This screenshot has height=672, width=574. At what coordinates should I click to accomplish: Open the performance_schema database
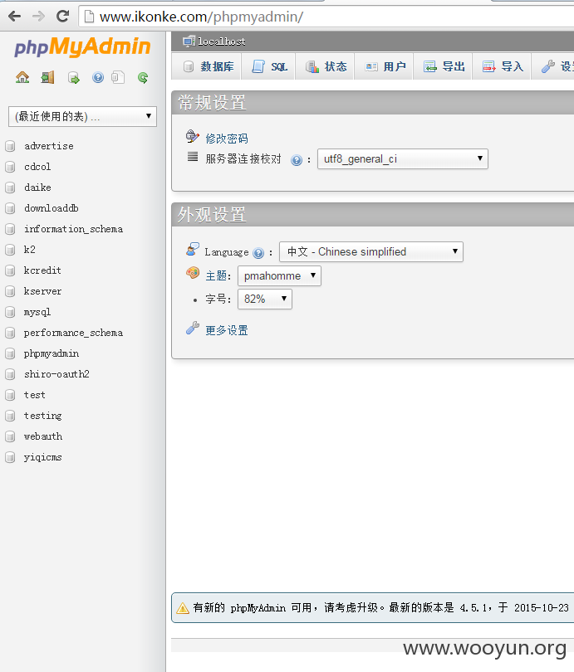point(73,333)
